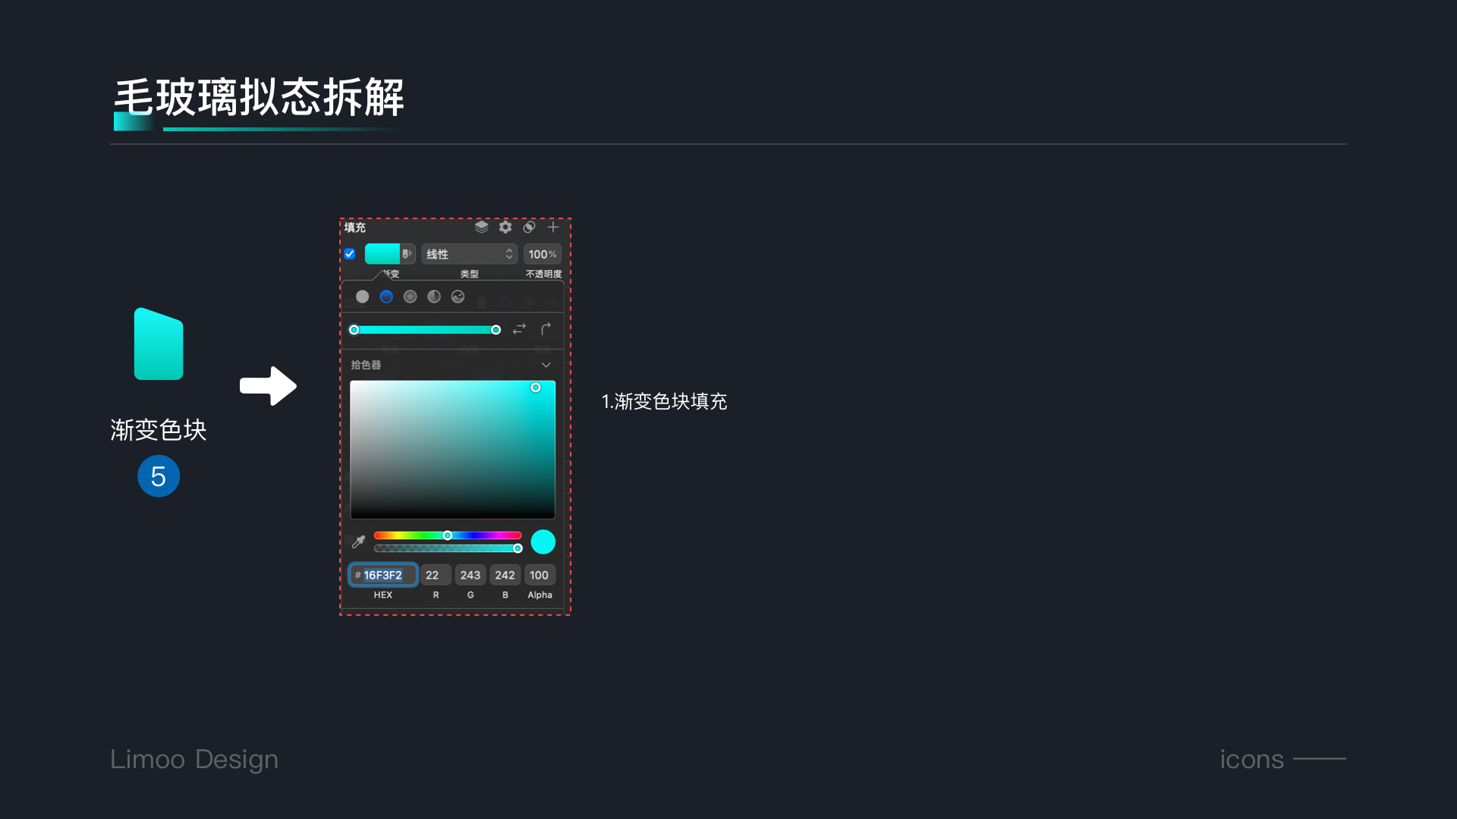This screenshot has width=1457, height=819.
Task: Add a new fill with plus icon
Action: coord(553,227)
